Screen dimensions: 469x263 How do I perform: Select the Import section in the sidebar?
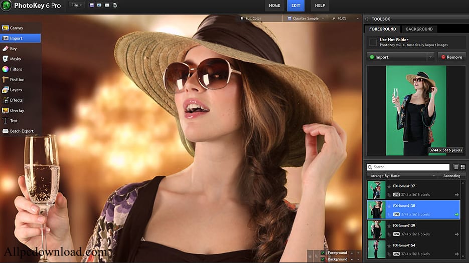click(21, 38)
